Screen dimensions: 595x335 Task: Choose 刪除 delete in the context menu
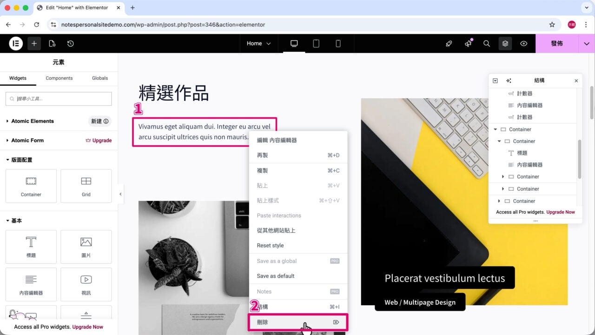point(298,322)
